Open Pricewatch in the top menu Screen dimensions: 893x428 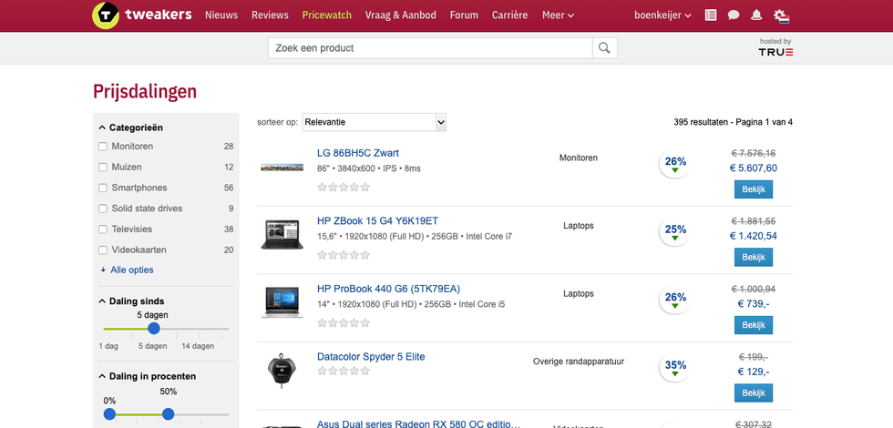(x=327, y=15)
